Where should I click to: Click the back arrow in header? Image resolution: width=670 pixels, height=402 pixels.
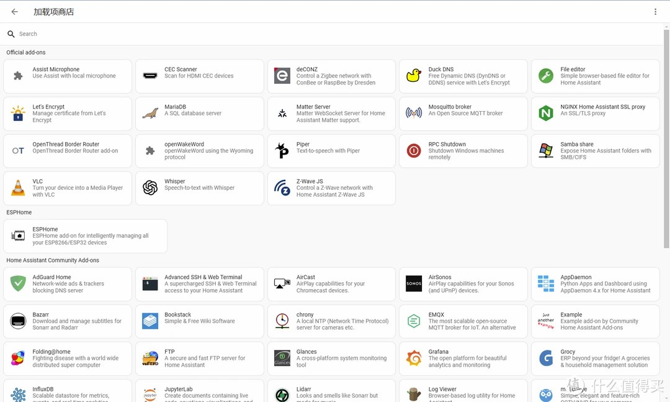(x=15, y=12)
